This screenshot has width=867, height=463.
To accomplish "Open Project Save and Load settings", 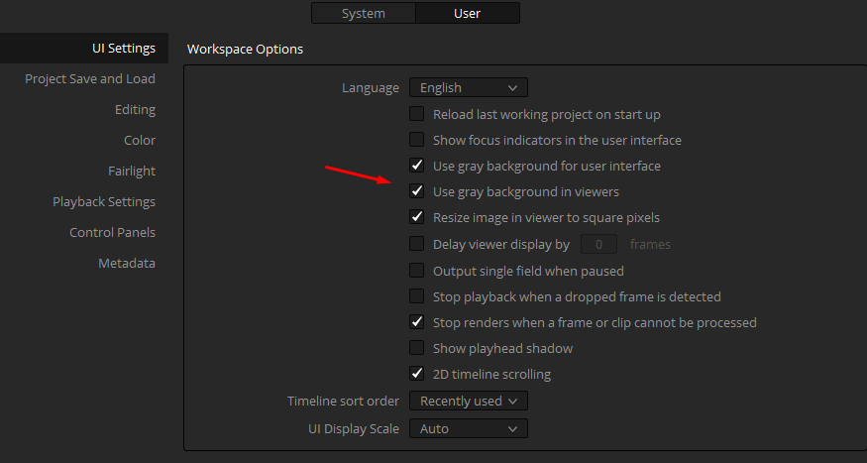I will tap(90, 79).
